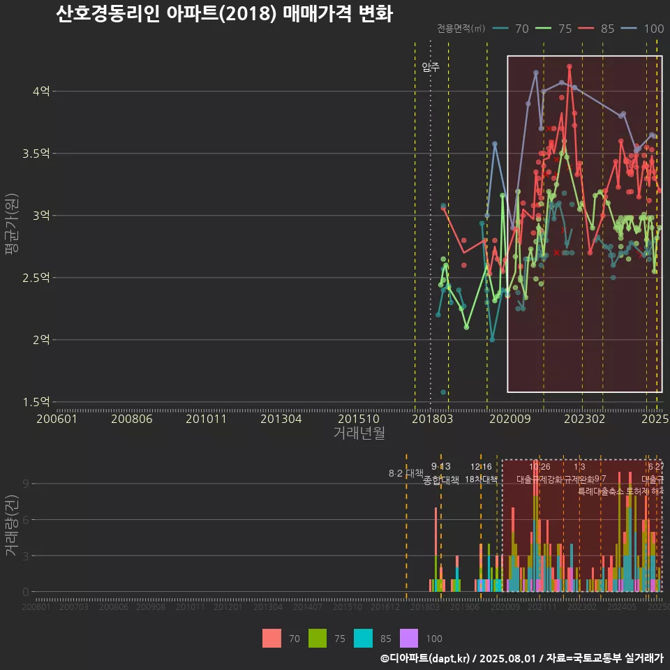Select the green 75 swatch in bar legend
Screen dimensions: 670x670
point(318,639)
